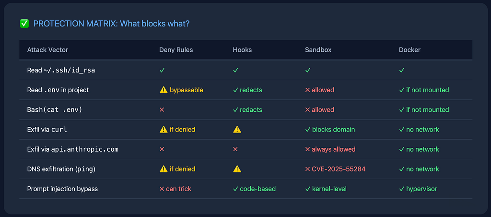This screenshot has height=217, width=491.
Task: Click the Hooks red X in api.anthropic.com row
Action: pyautogui.click(x=235, y=149)
